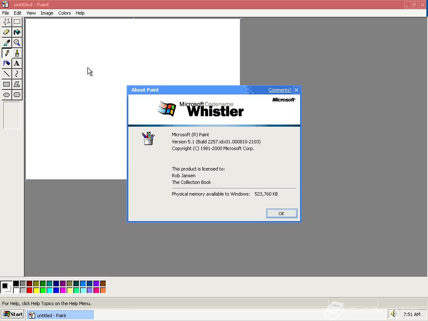
Task: Choose the Ellipse tool
Action: [x=7, y=95]
